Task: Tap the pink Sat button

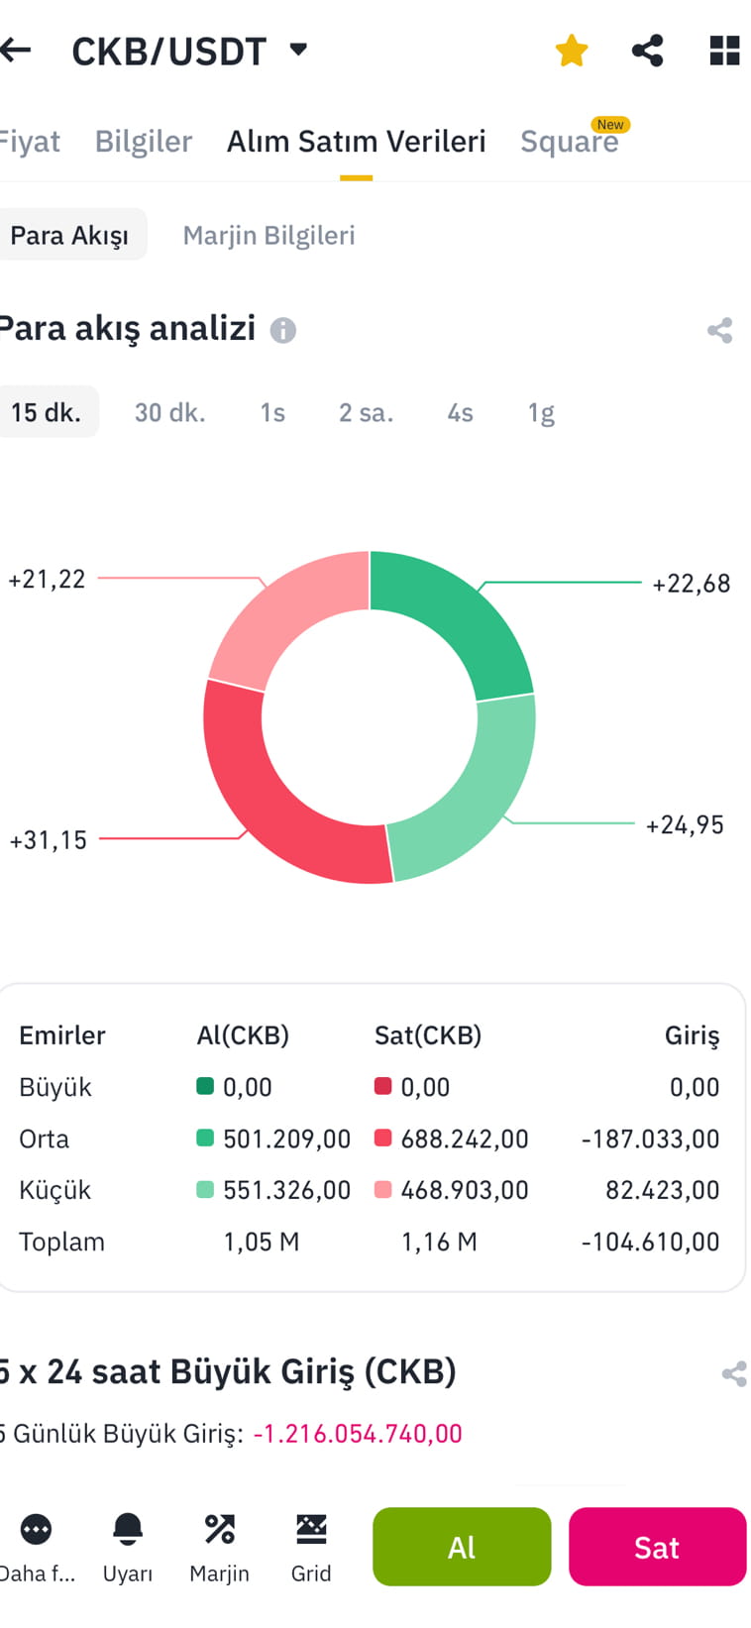Action: (657, 1546)
